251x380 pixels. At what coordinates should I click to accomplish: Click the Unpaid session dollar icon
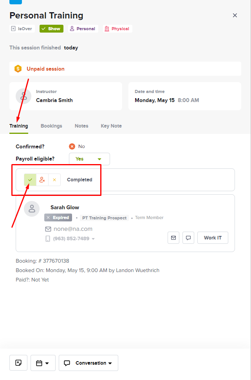[18, 69]
